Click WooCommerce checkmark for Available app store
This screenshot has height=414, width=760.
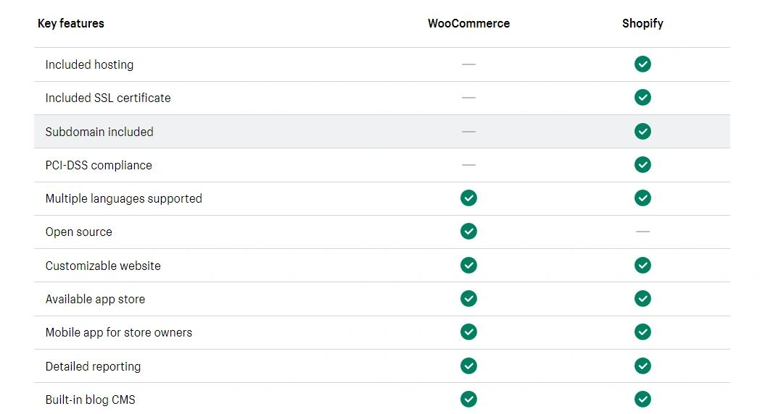click(x=468, y=298)
